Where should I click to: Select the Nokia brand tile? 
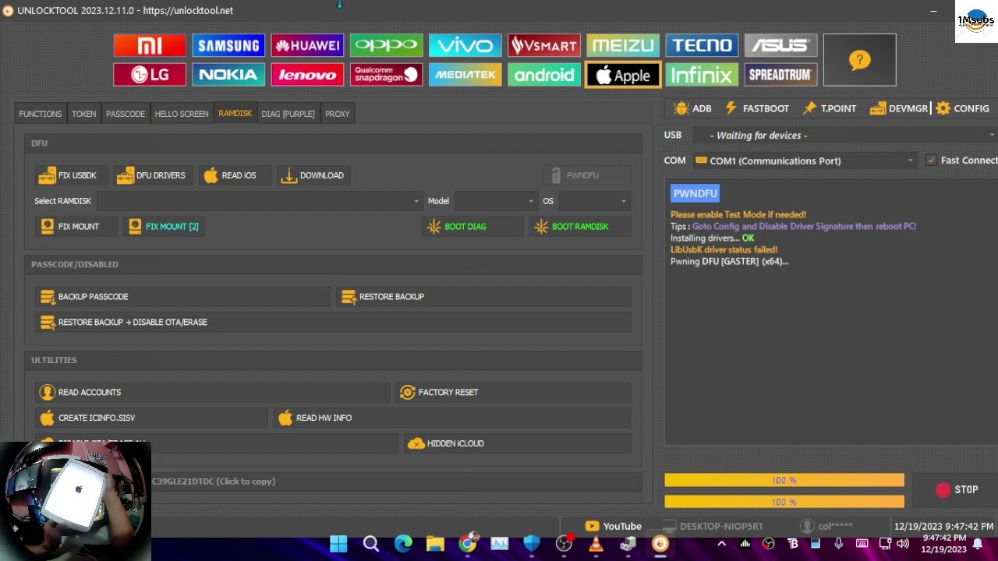228,75
